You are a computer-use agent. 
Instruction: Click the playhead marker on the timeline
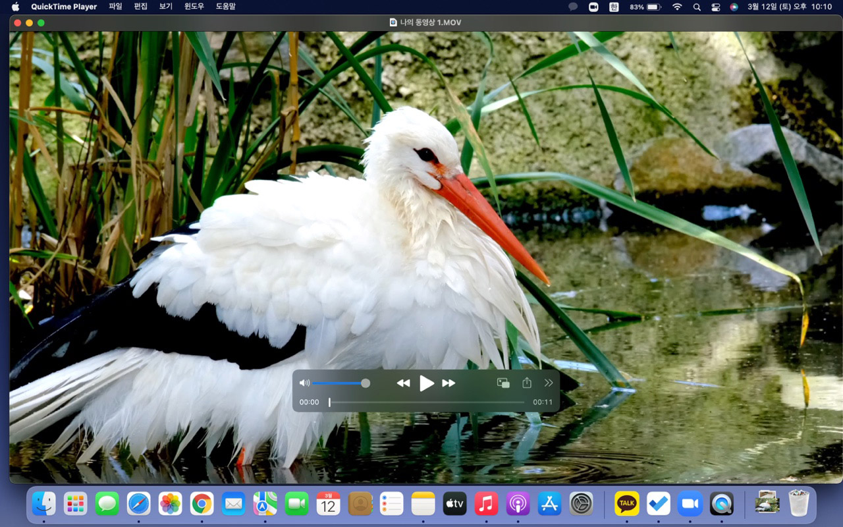(329, 402)
